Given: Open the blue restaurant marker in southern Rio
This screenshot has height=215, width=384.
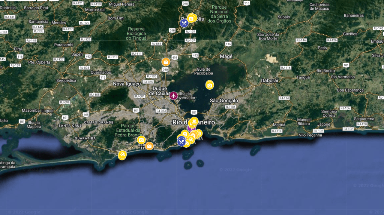Looking at the screenshot, I should [x=181, y=141].
